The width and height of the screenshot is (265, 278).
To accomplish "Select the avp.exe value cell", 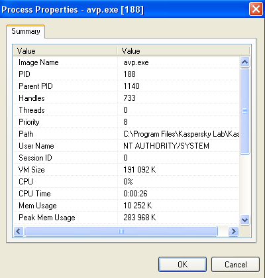I will [136, 62].
